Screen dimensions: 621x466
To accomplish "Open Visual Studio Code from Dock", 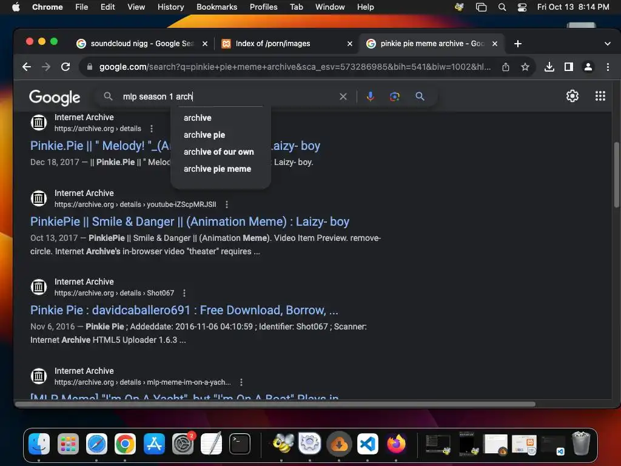I will coord(368,444).
